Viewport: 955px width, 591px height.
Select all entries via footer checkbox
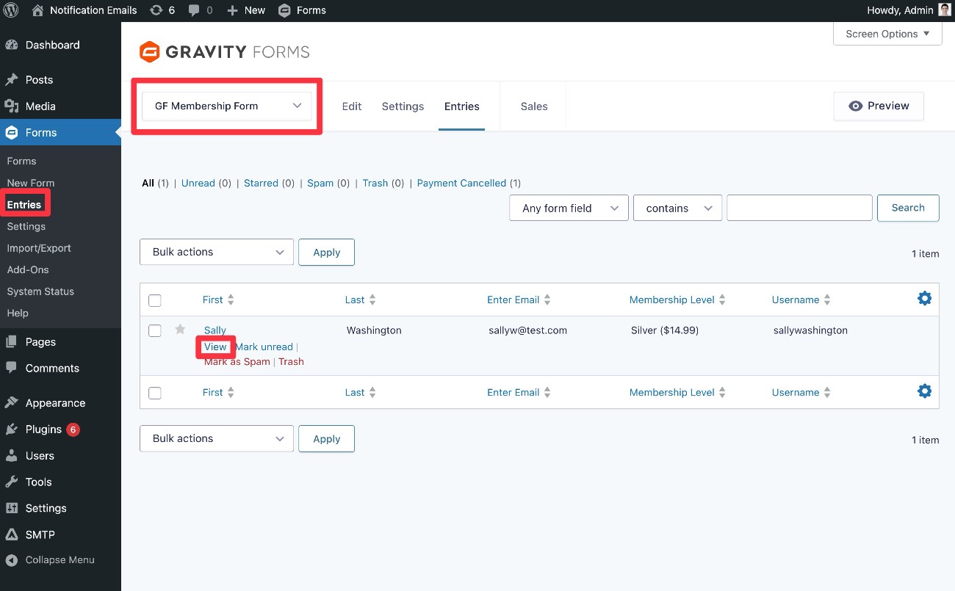(x=154, y=393)
